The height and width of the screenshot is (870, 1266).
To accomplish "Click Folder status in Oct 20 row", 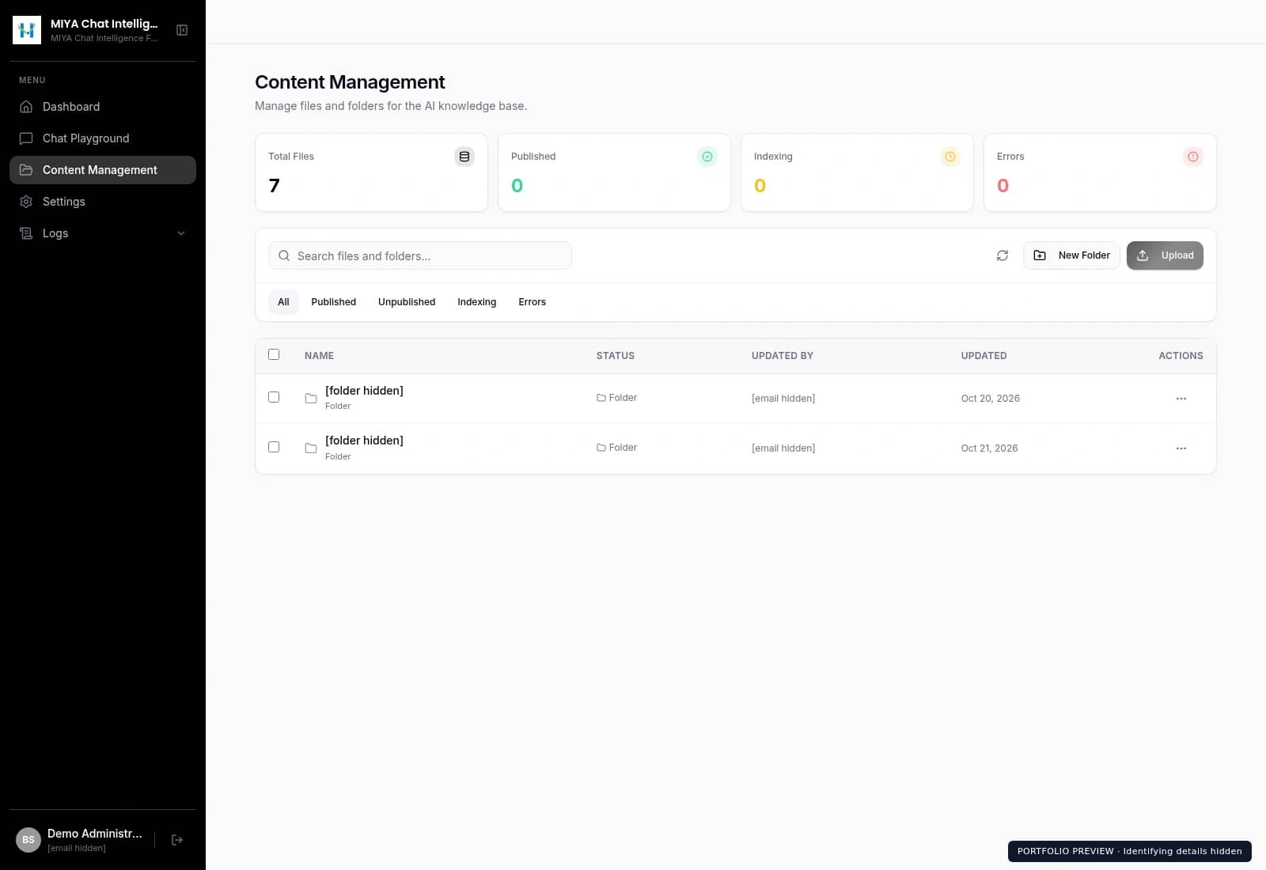I will 616,398.
